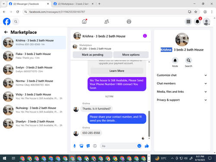Expand Chat members section
The width and height of the screenshot is (216, 162).
[182, 83]
